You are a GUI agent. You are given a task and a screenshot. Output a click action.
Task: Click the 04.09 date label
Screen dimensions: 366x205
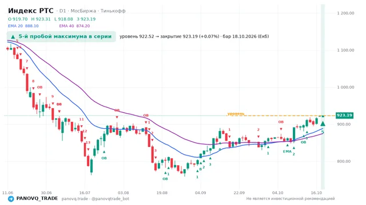pyautogui.click(x=201, y=193)
